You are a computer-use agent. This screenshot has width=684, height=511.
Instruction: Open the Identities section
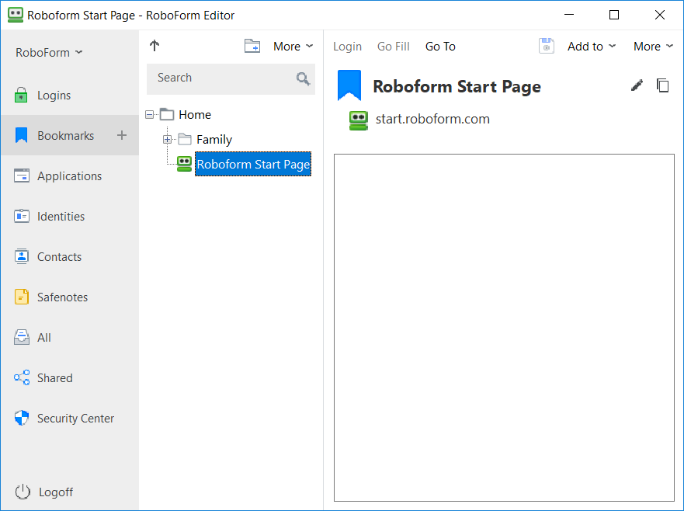click(70, 216)
